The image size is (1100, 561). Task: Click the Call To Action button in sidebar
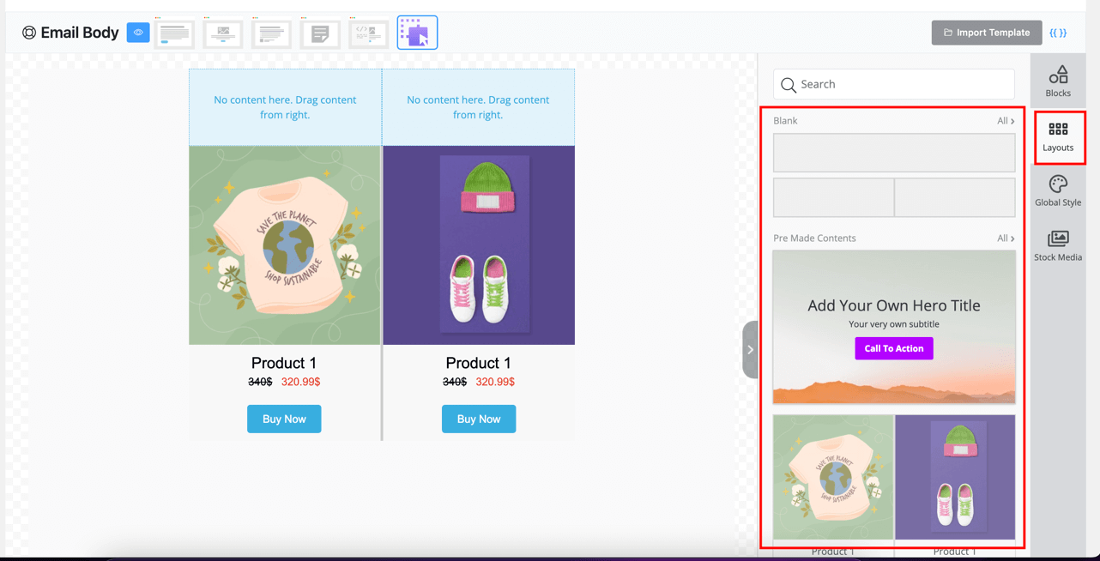tap(894, 348)
